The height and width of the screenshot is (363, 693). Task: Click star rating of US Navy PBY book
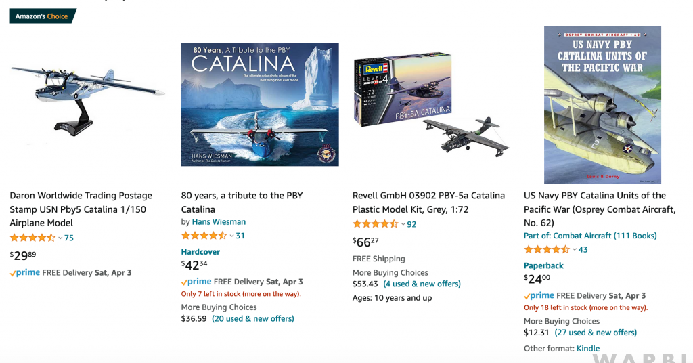click(x=547, y=249)
